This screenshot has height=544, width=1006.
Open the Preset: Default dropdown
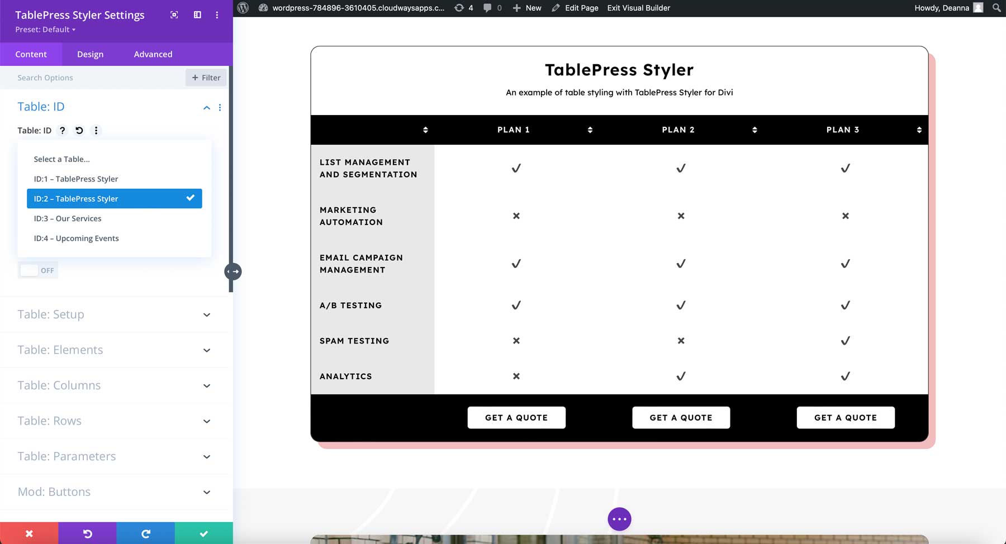[x=45, y=30]
